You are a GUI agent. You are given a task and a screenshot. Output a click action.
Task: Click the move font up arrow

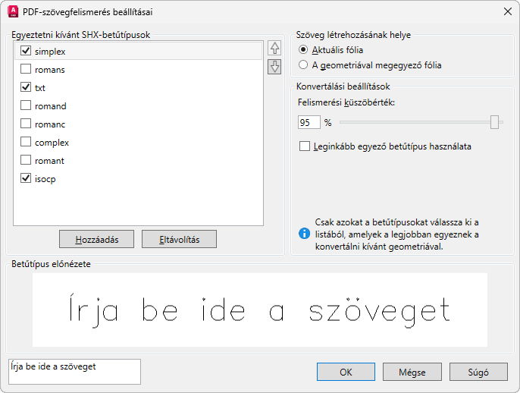[274, 50]
